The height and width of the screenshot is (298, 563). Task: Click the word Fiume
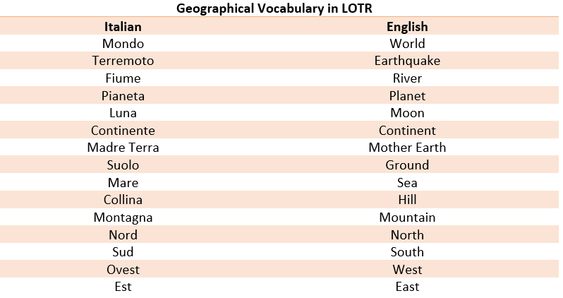tap(123, 78)
